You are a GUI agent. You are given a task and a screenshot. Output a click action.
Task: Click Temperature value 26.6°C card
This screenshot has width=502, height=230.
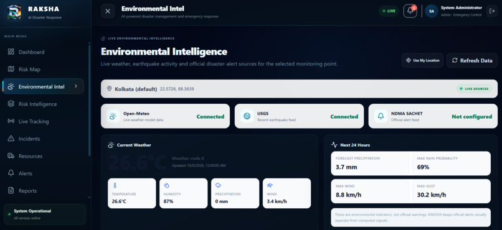pyautogui.click(x=132, y=193)
